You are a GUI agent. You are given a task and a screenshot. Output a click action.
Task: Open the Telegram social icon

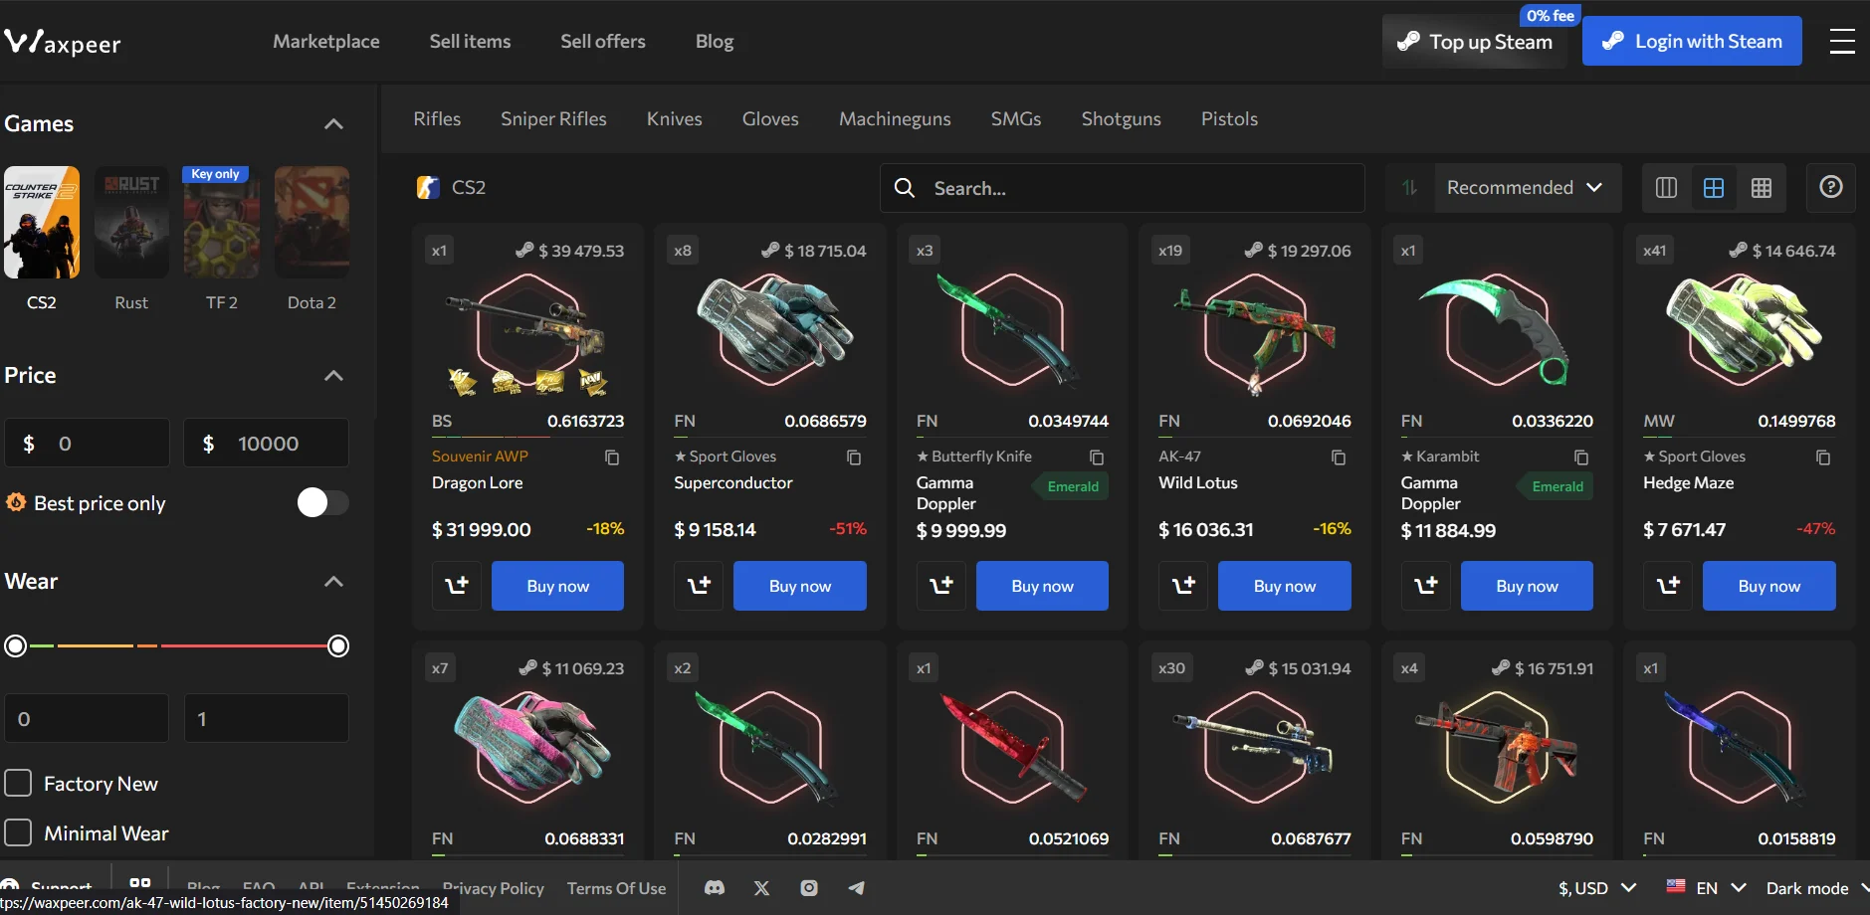point(856,888)
